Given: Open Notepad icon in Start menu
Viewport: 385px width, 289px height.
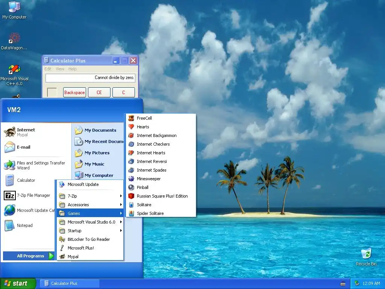Looking at the screenshot, I should pos(10,225).
